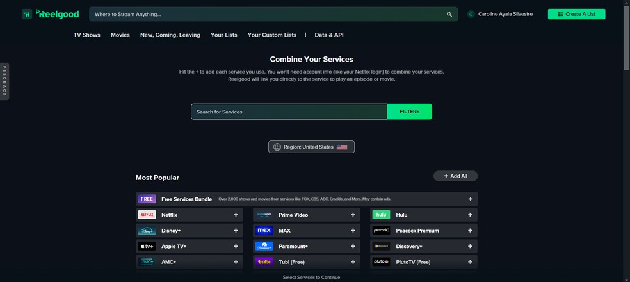This screenshot has height=282, width=630.
Task: Add Free Services Bundle with its plus button
Action: [x=470, y=199]
